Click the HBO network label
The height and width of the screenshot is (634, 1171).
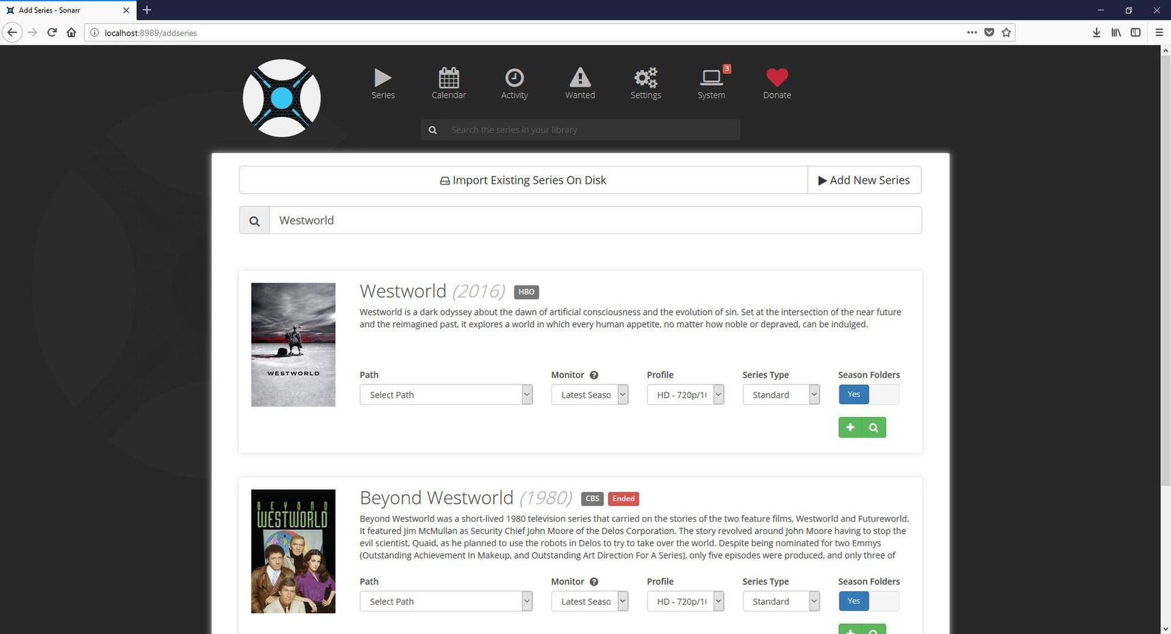526,292
